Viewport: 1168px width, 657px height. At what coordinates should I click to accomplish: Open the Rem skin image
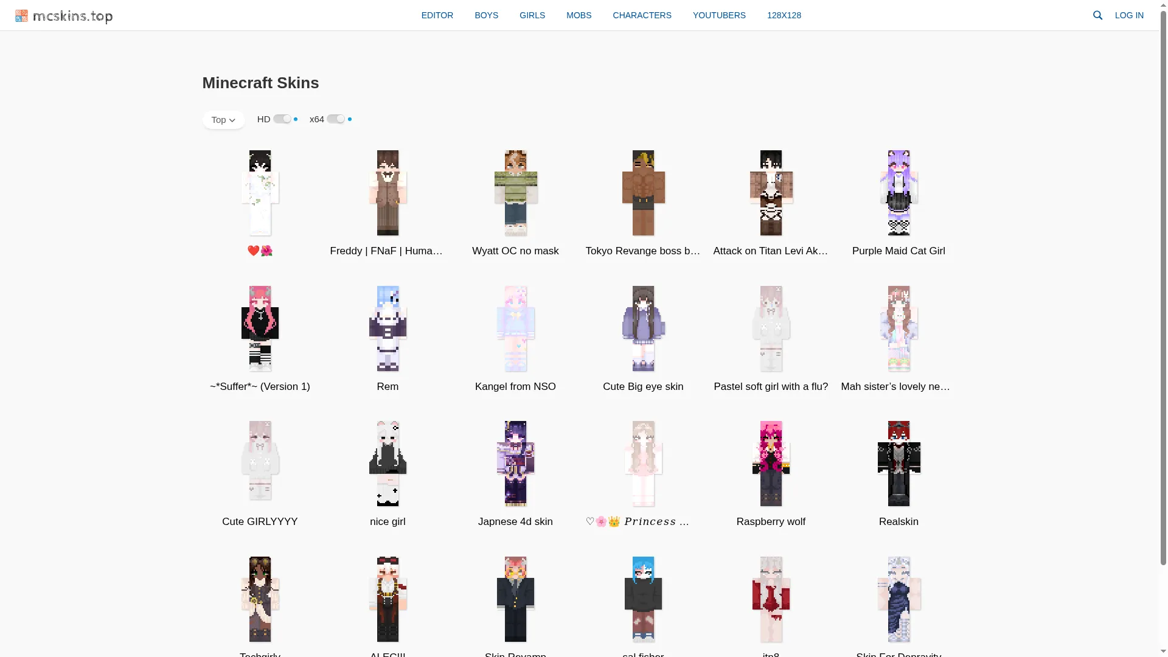click(388, 328)
